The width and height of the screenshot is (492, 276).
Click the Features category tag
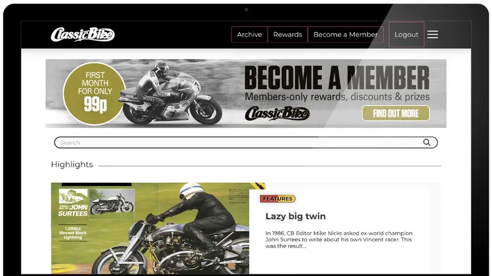click(x=277, y=199)
